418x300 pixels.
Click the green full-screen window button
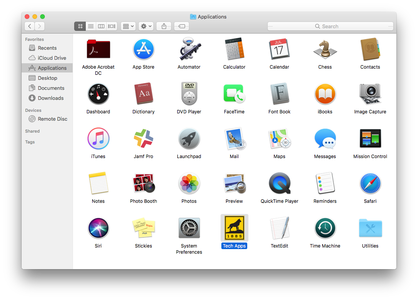click(x=42, y=17)
